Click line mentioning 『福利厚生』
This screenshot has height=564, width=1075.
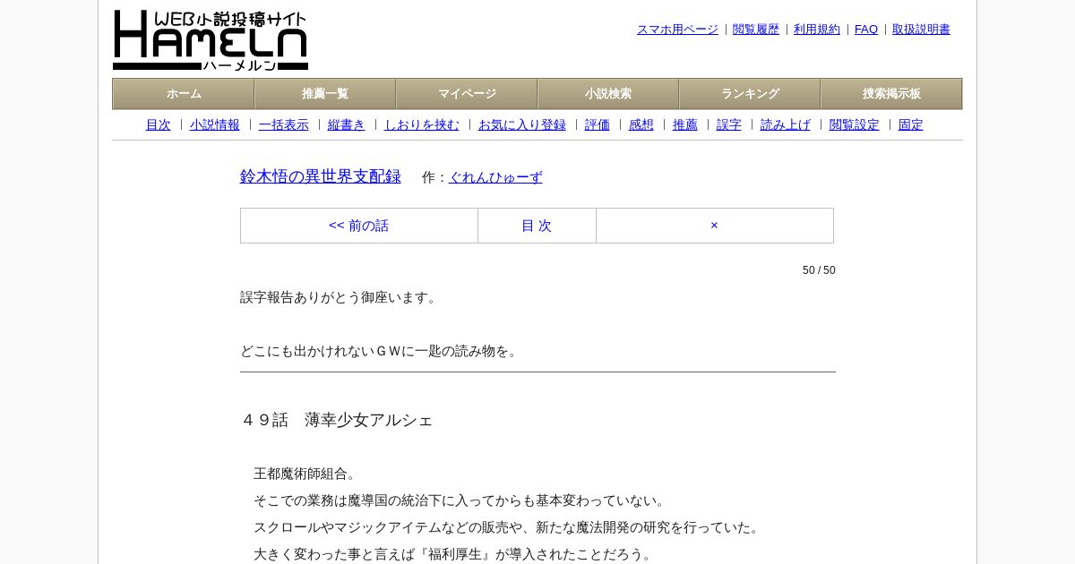pos(454,554)
